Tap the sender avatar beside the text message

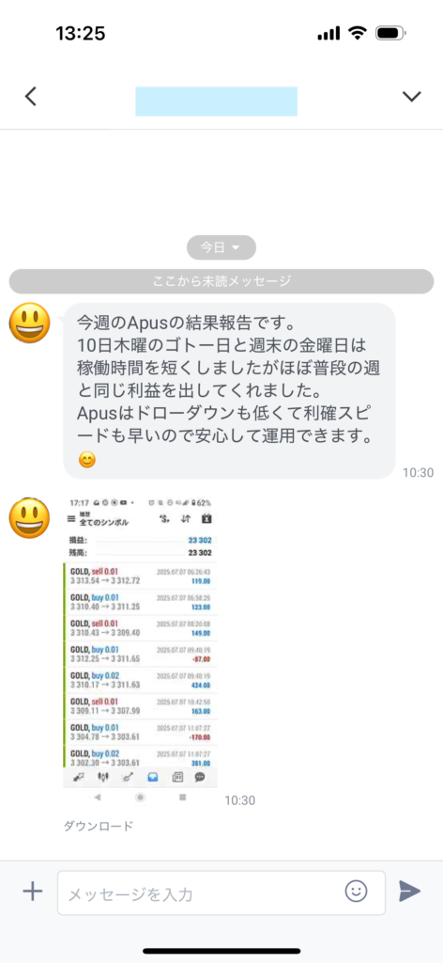pyautogui.click(x=29, y=324)
